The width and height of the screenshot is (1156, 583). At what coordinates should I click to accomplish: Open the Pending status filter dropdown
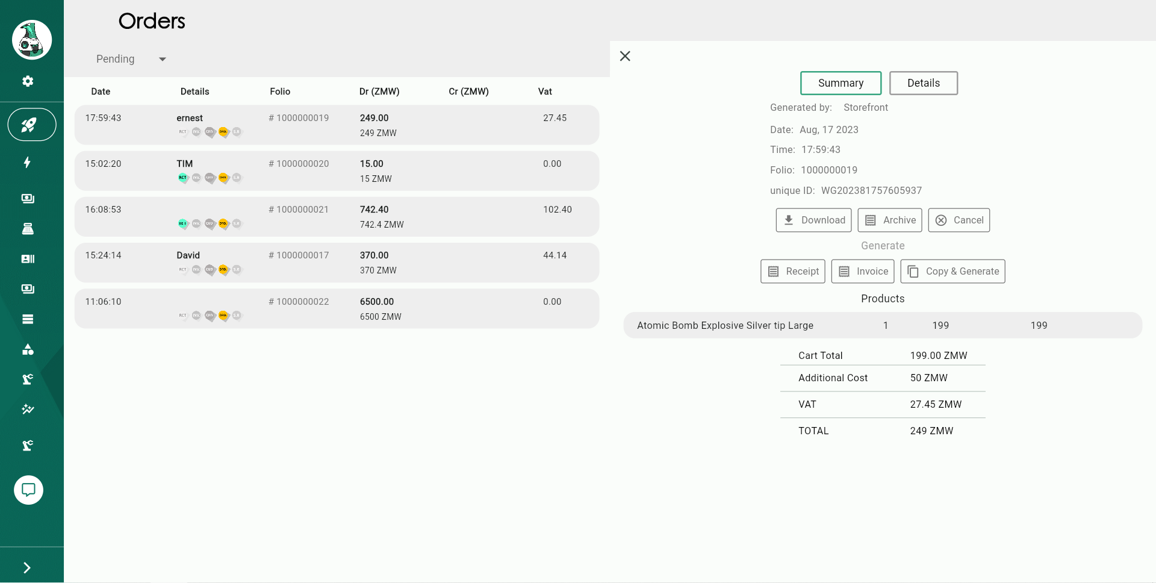[131, 59]
